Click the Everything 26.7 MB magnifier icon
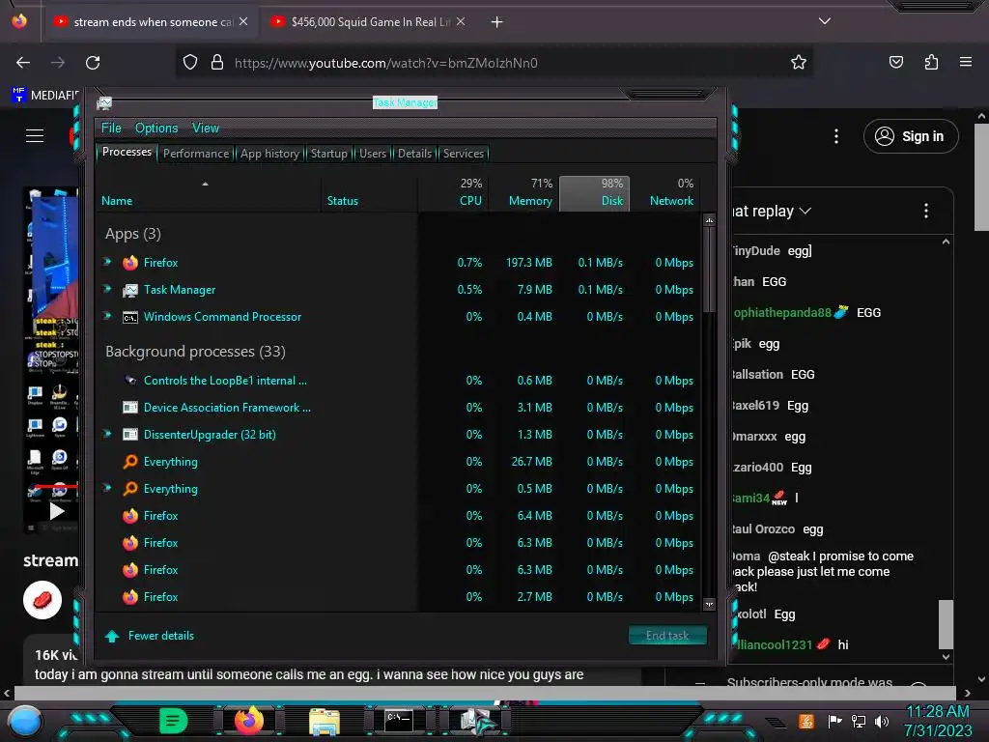 click(130, 462)
